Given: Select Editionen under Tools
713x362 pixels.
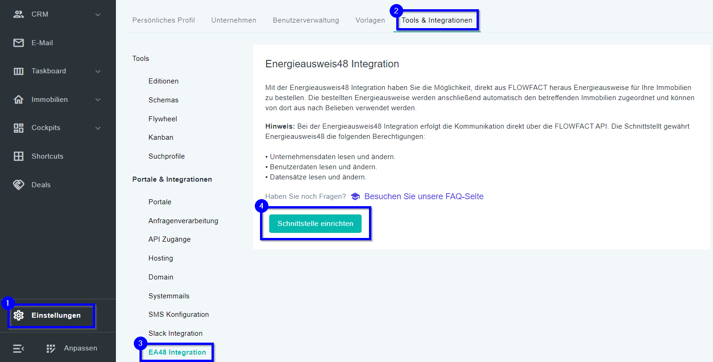Looking at the screenshot, I should [163, 81].
